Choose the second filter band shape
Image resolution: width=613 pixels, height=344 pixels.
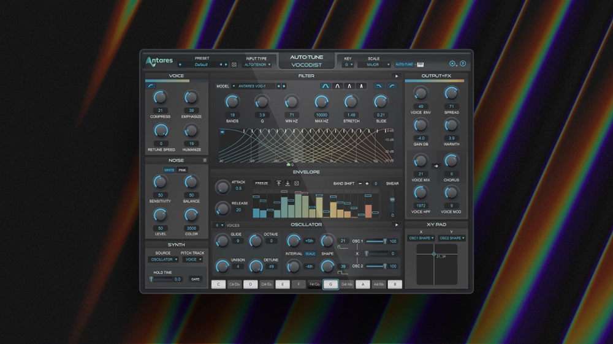(x=337, y=86)
